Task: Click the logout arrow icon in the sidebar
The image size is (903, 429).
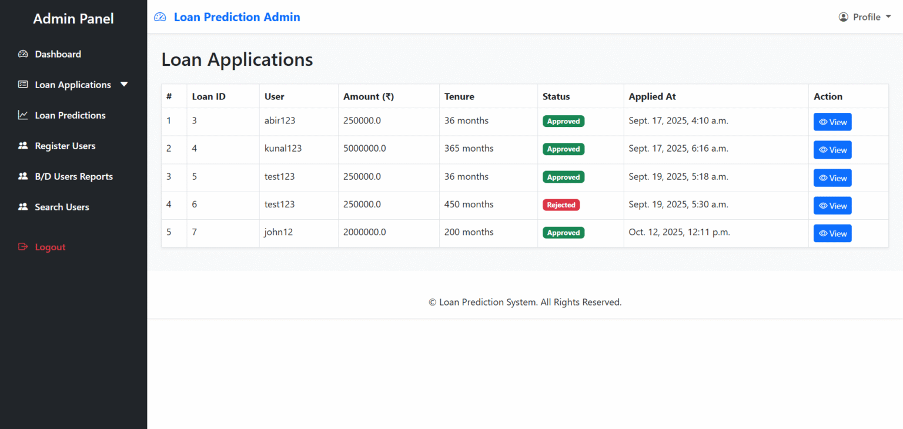Action: point(22,246)
